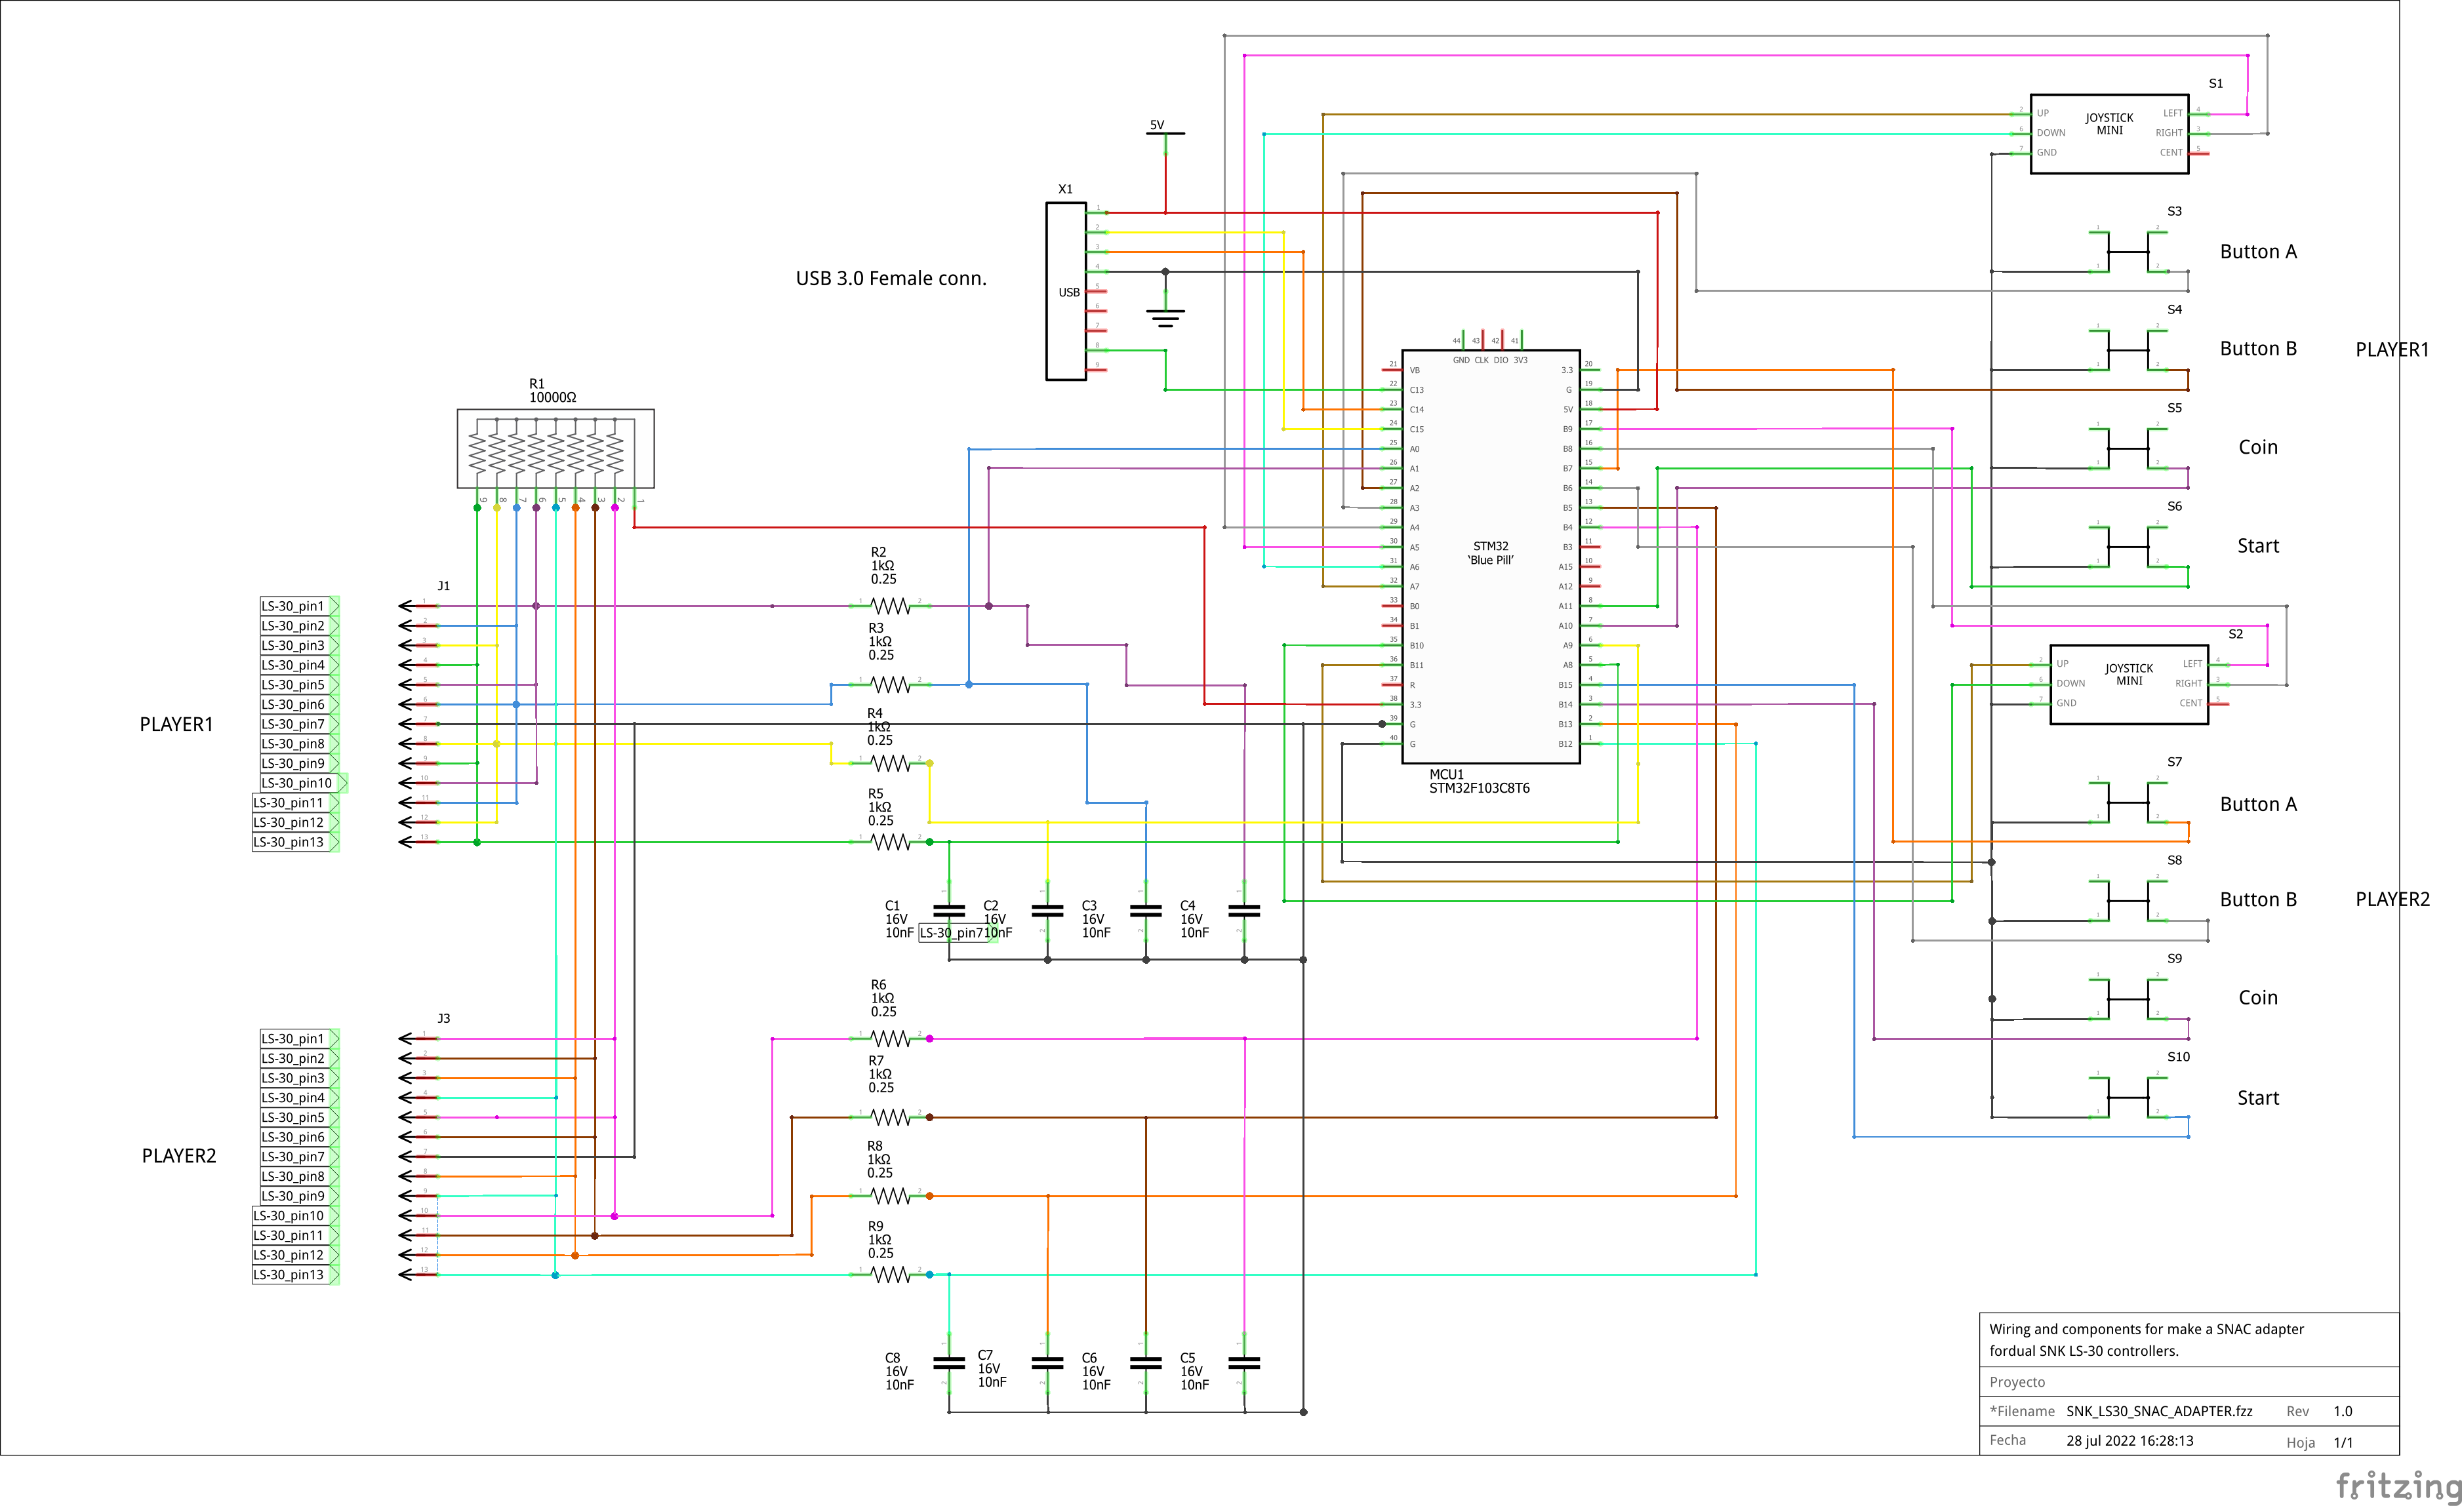Click the PLAYER2 label right of Button B S8
The height and width of the screenshot is (1506, 2462).
coord(2392,899)
